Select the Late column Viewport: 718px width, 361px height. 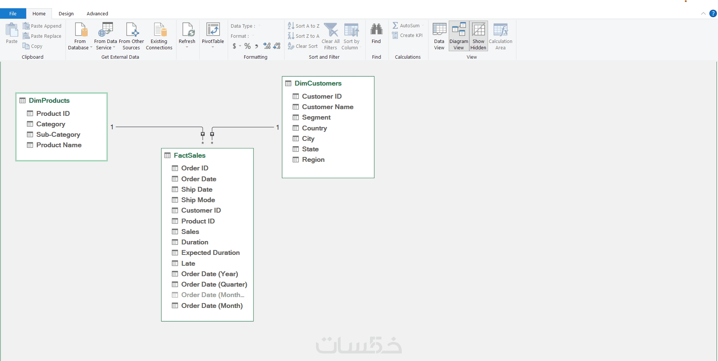tap(188, 263)
